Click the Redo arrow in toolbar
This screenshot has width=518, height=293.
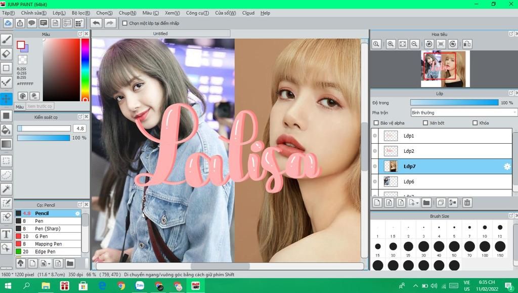(110, 23)
